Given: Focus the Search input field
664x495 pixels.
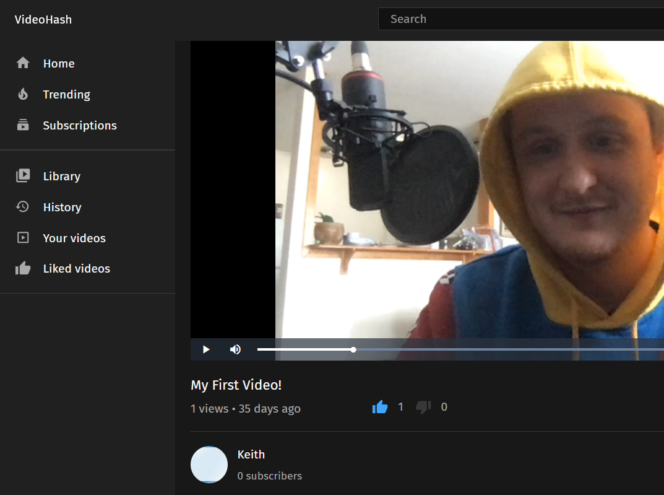Looking at the screenshot, I should [520, 19].
